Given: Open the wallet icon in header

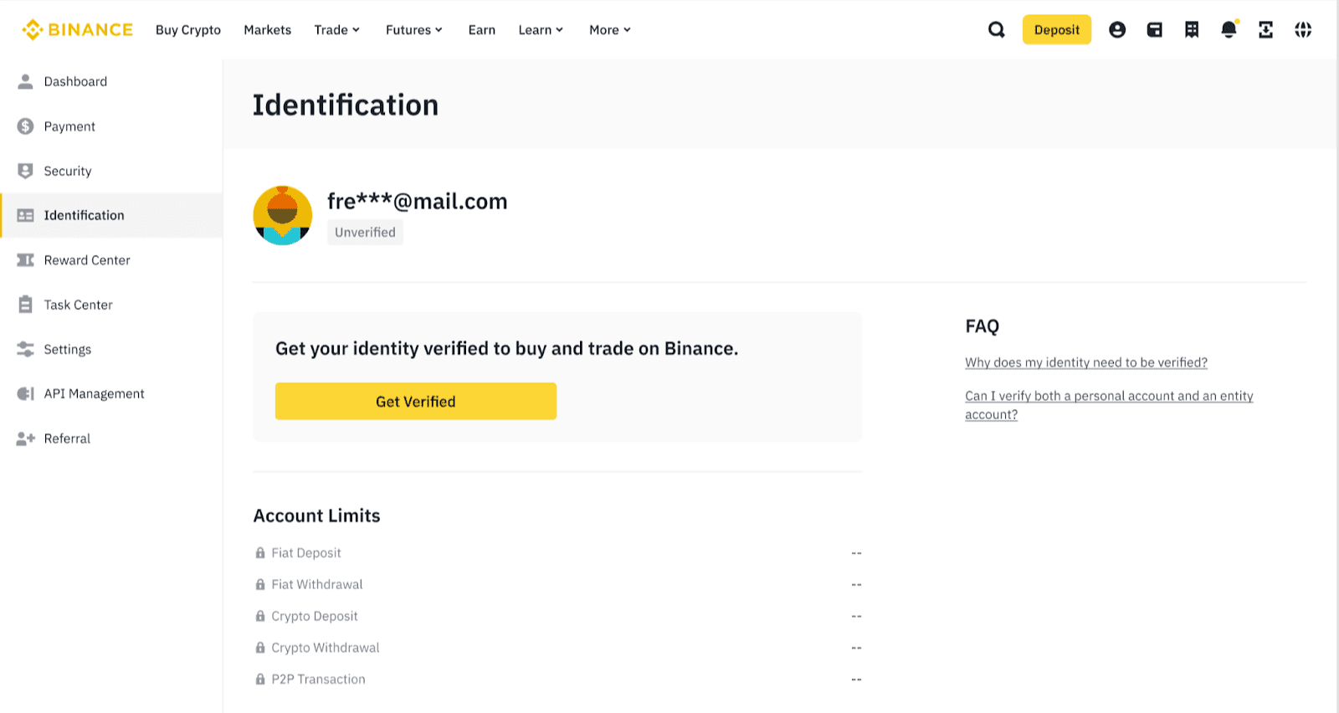Looking at the screenshot, I should point(1154,30).
